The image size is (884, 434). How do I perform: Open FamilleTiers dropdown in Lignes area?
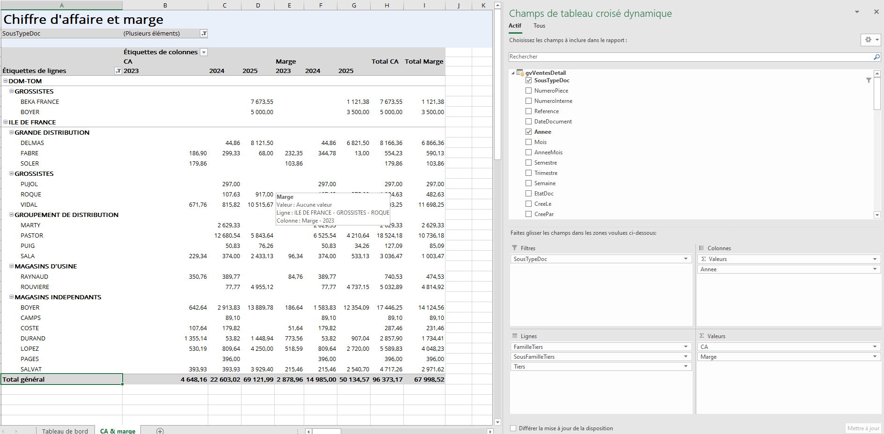[686, 347]
